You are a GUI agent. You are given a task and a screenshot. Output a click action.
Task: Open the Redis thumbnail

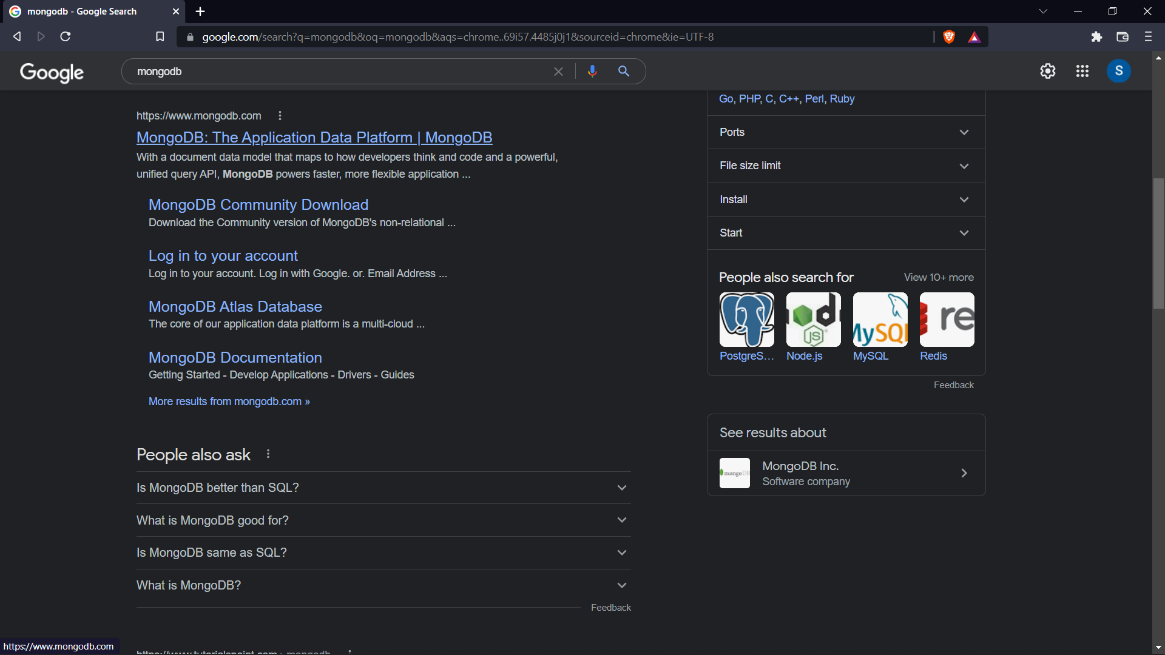(947, 320)
